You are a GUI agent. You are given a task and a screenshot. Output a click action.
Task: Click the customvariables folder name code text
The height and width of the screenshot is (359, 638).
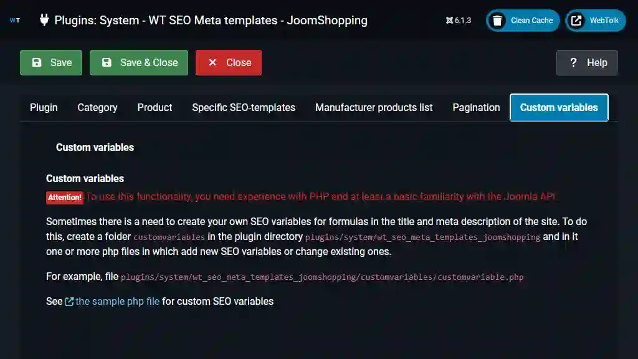[169, 237]
